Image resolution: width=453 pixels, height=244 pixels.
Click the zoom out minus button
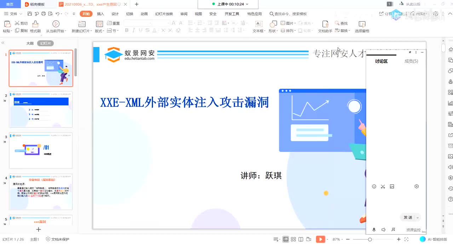[348, 239]
